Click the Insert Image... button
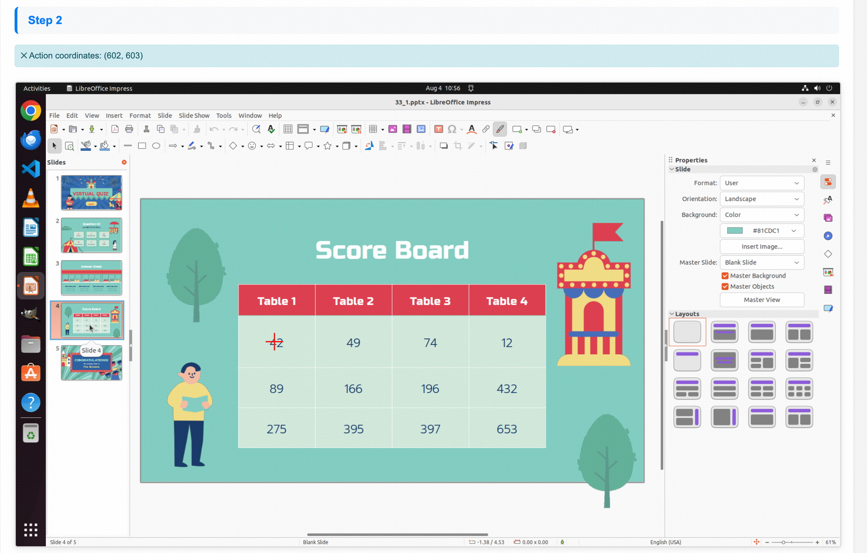 tap(762, 246)
